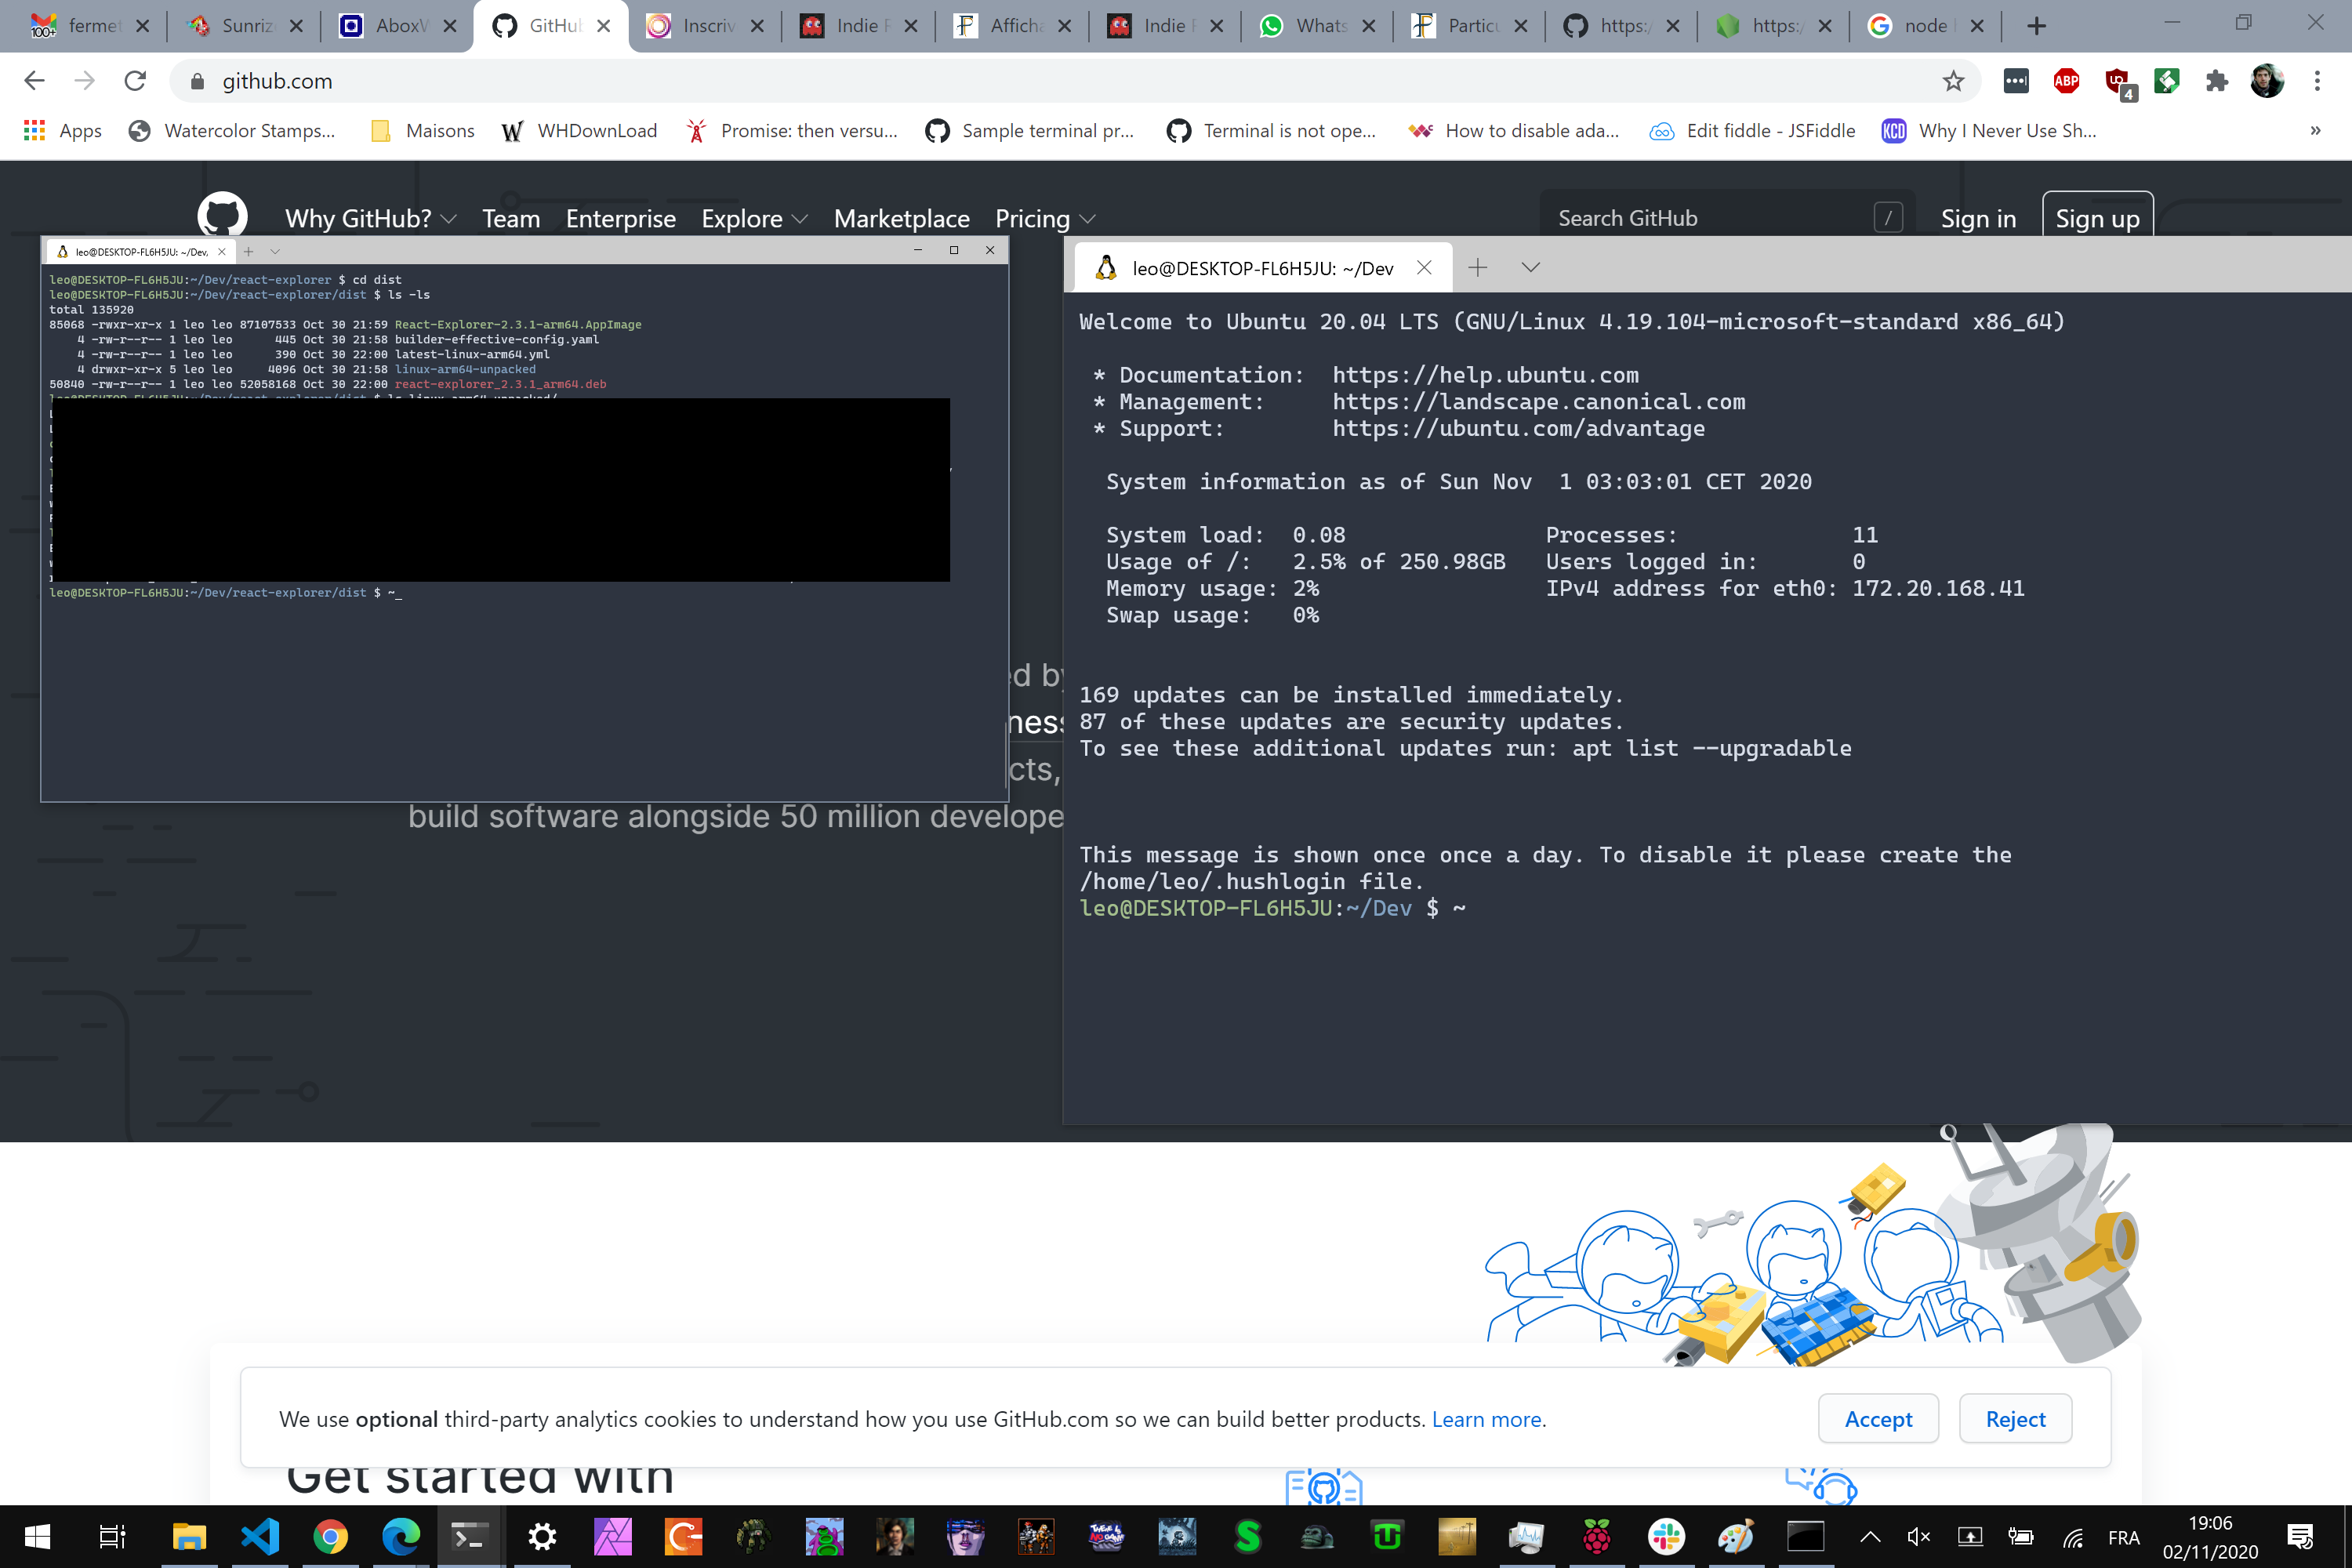2352x1568 pixels.
Task: Reject the optional cookies
Action: [2014, 1418]
